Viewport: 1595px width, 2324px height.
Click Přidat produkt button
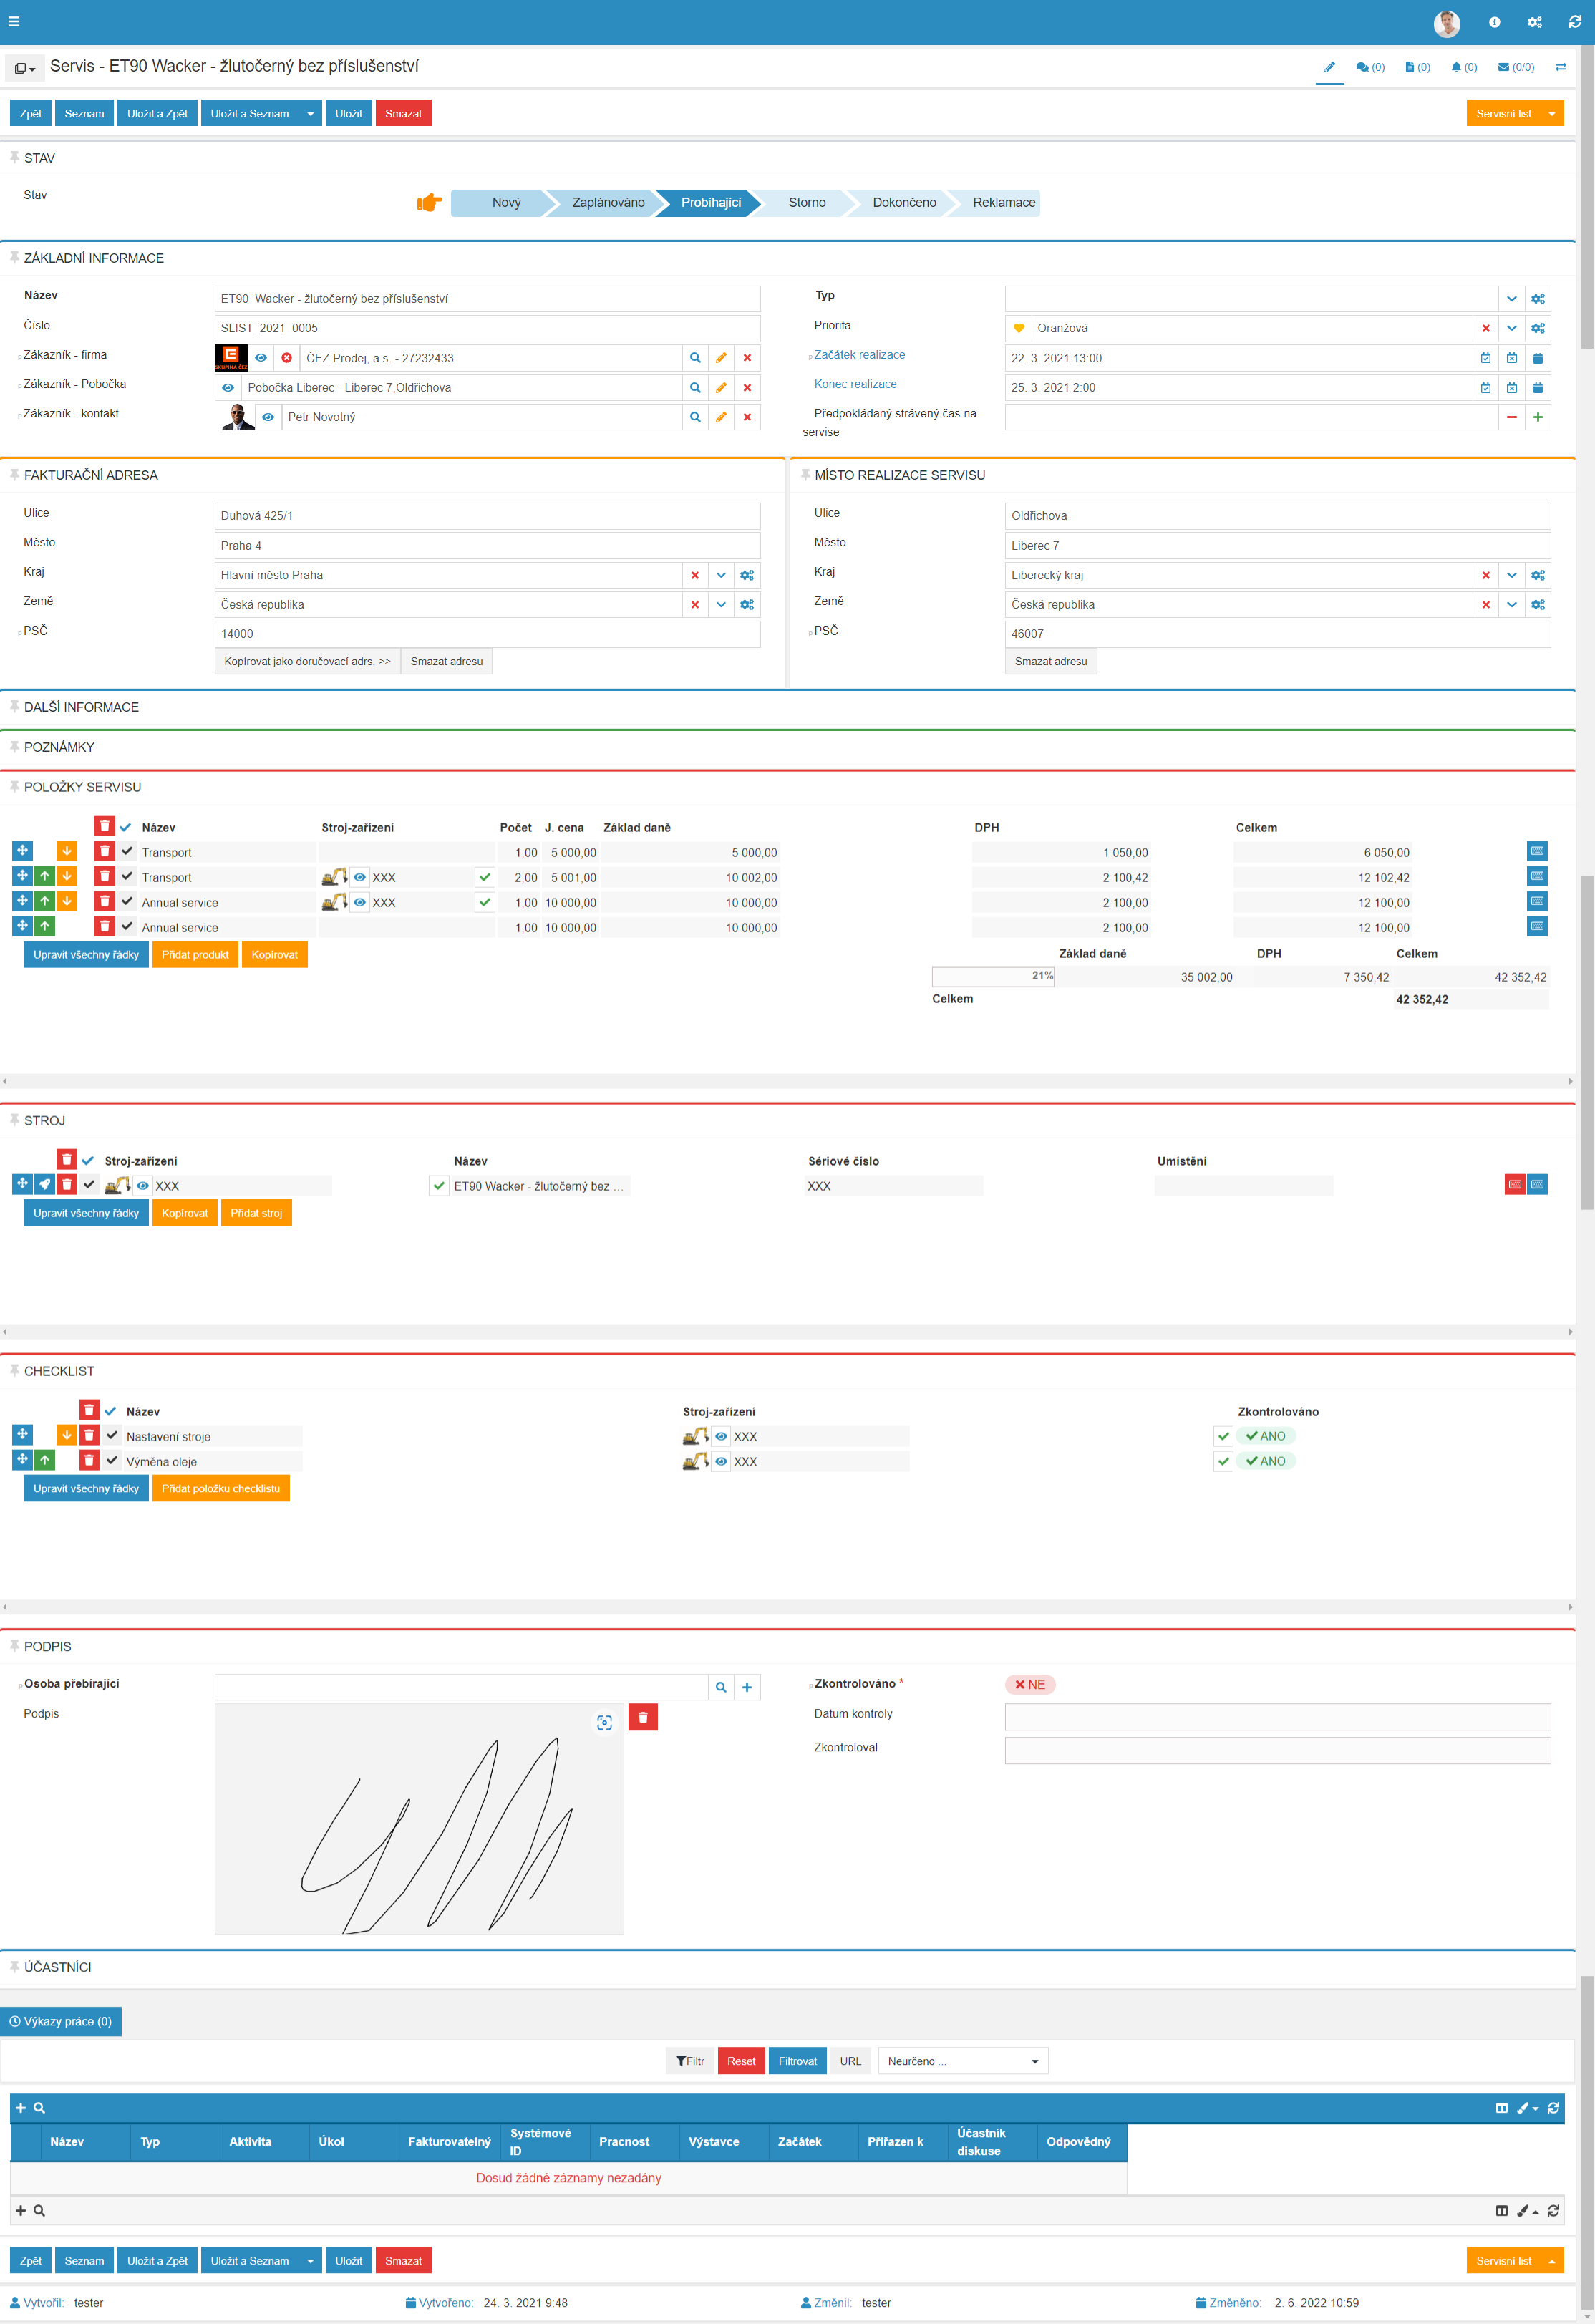[x=195, y=955]
